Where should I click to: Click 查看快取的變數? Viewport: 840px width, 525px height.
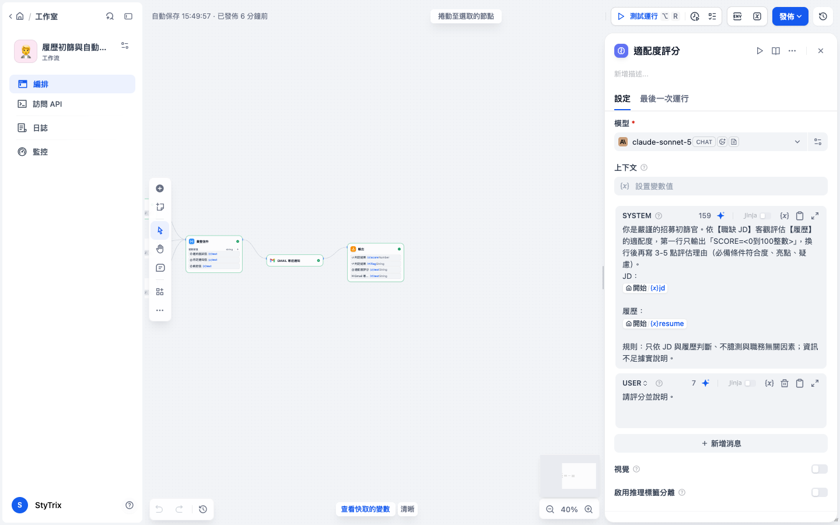coord(365,509)
